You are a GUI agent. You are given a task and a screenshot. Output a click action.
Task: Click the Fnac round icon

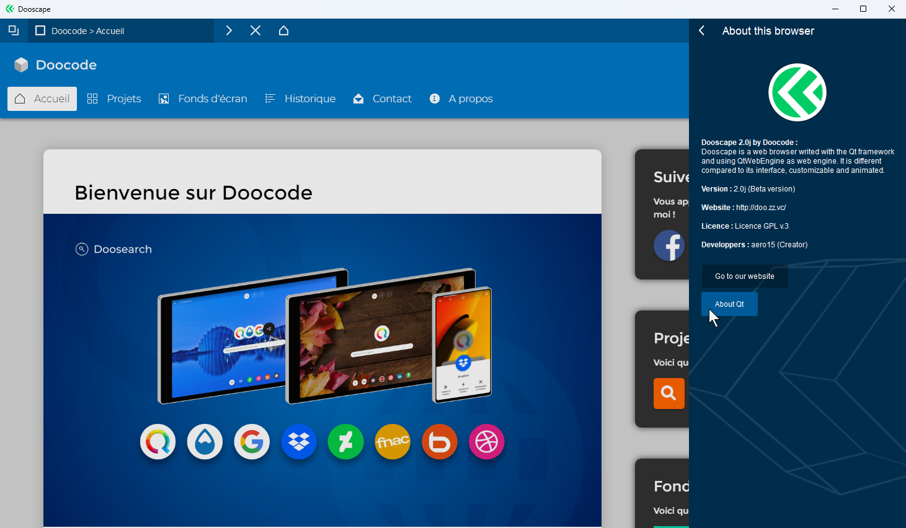coord(393,442)
